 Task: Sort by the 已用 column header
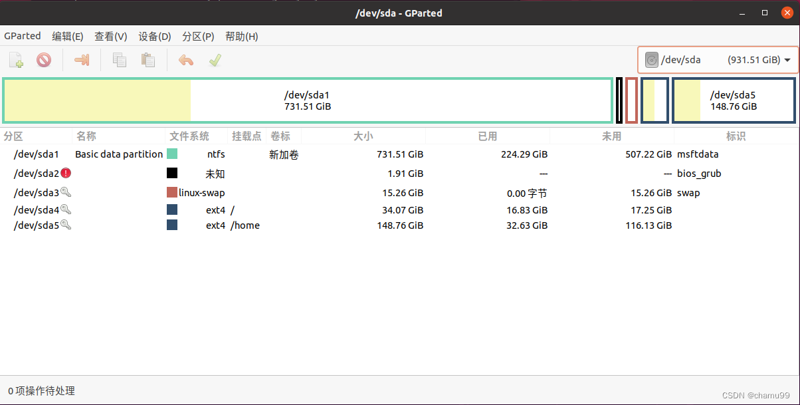pyautogui.click(x=488, y=136)
